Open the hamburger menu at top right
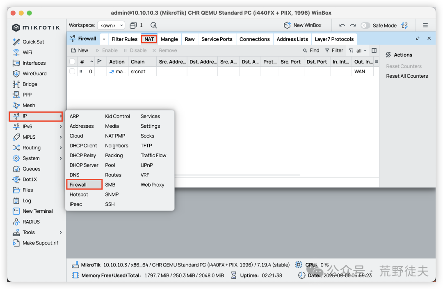 [x=425, y=25]
